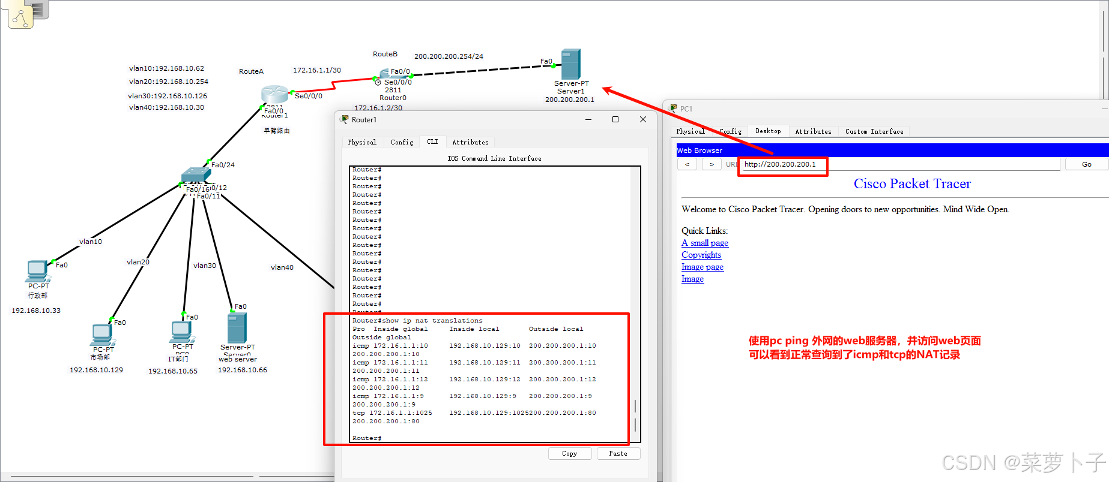Click the vlan10:192.168.10.62 label
Viewport: 1109px width, 482px height.
166,68
